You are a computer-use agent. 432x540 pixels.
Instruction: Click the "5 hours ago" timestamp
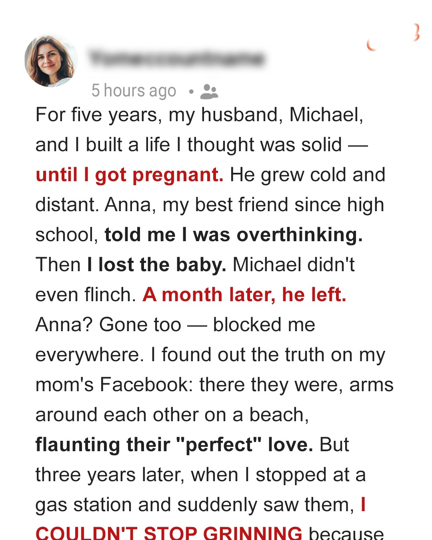[x=134, y=91]
